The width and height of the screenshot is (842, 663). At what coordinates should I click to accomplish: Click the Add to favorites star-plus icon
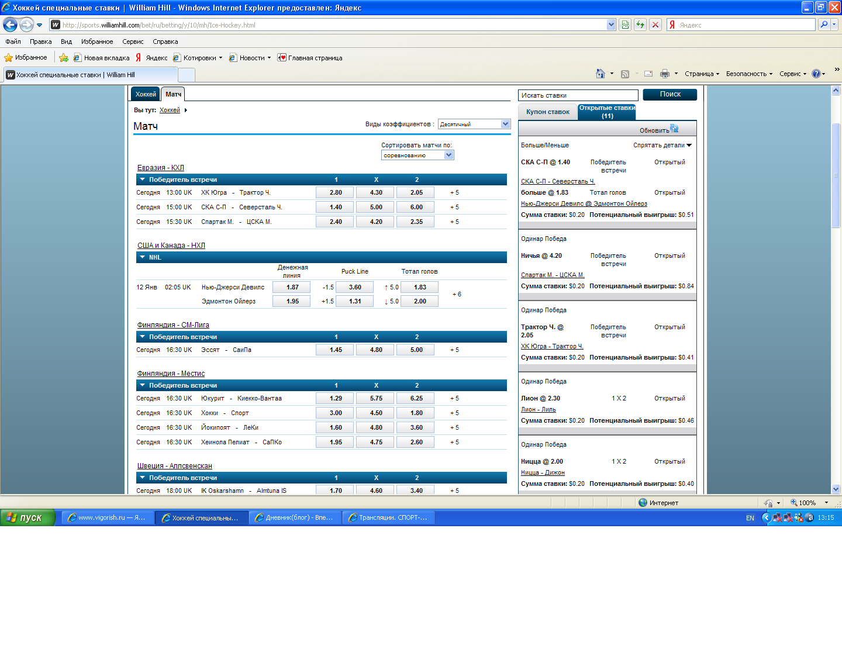pyautogui.click(x=64, y=58)
